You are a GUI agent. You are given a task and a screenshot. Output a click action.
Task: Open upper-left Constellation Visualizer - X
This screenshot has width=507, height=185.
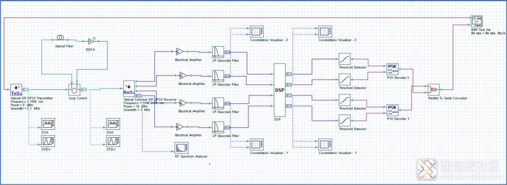(255, 32)
